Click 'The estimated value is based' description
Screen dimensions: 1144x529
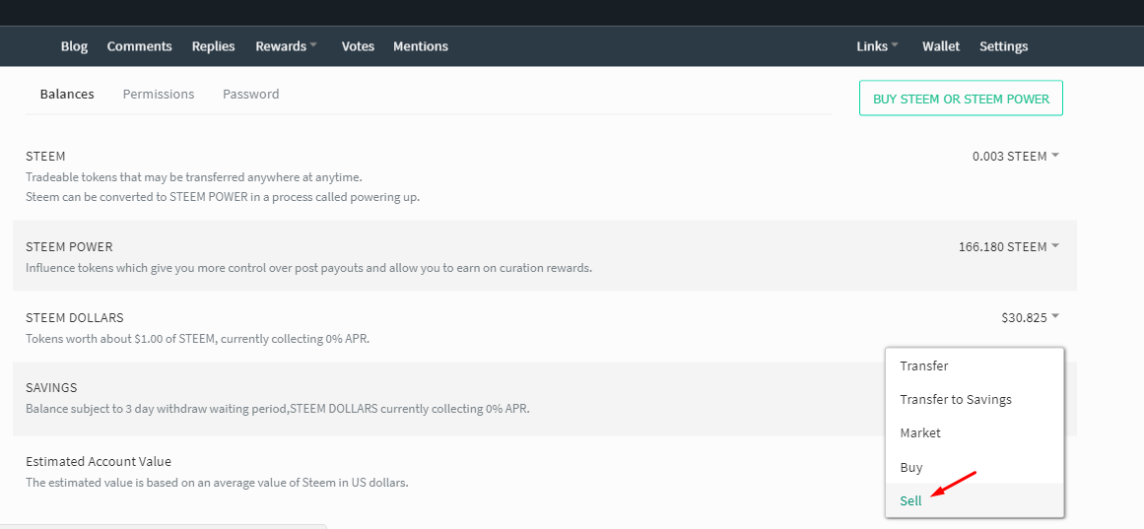(x=217, y=483)
